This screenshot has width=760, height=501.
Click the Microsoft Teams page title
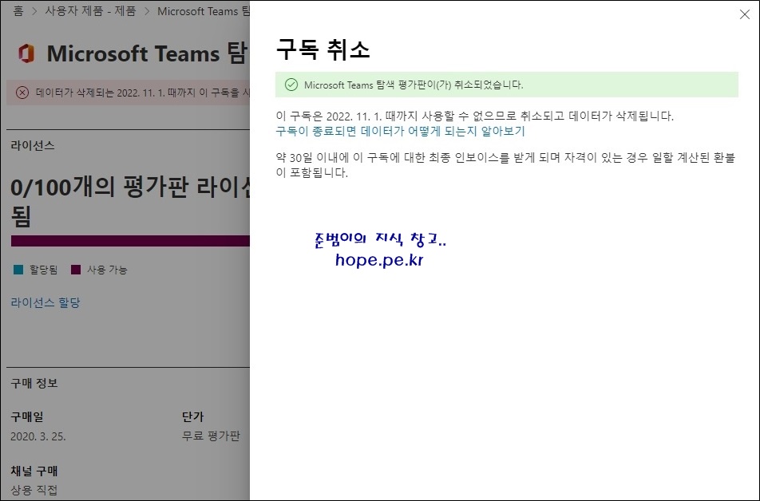148,53
